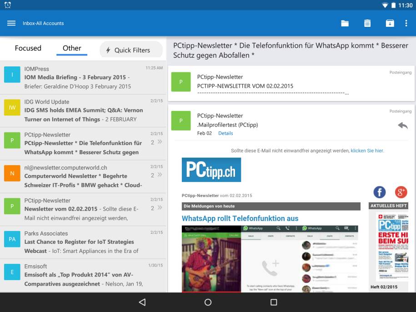Viewport: 416px width, 312px height.
Task: Open the WhatsApp rollt Telefonfunktion aus headline
Action: pyautogui.click(x=240, y=218)
